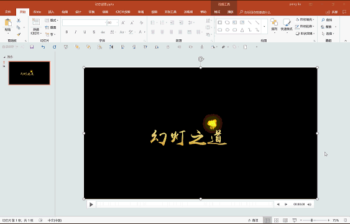Click the slide show view icon
350x224 pixels.
point(295,220)
